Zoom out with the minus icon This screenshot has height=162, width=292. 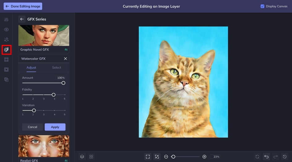click(x=166, y=157)
